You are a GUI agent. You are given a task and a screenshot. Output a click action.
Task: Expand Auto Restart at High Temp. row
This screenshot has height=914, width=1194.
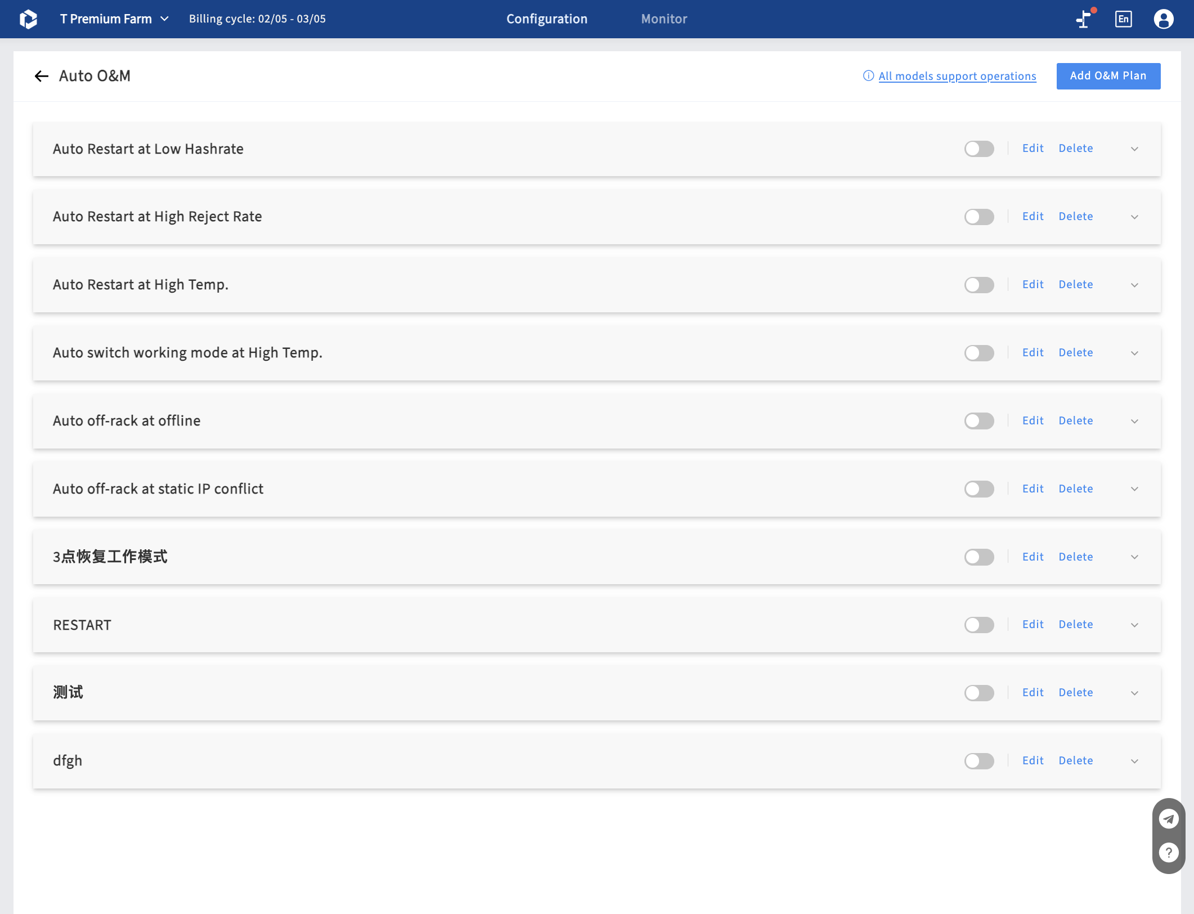click(1134, 285)
